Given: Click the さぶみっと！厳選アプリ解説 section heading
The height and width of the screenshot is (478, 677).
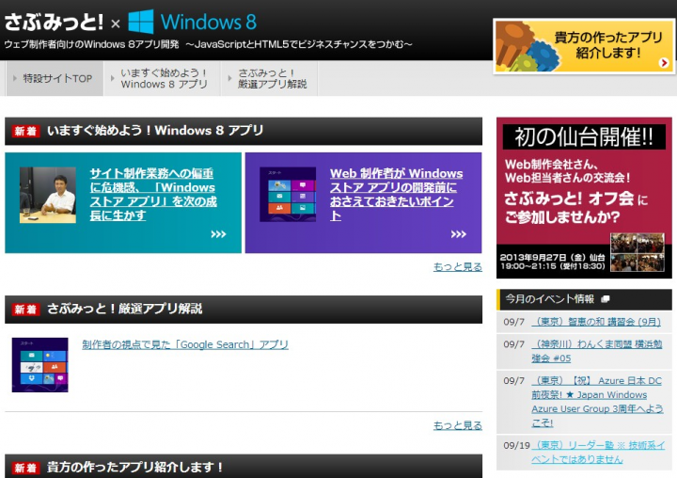Looking at the screenshot, I should (124, 309).
